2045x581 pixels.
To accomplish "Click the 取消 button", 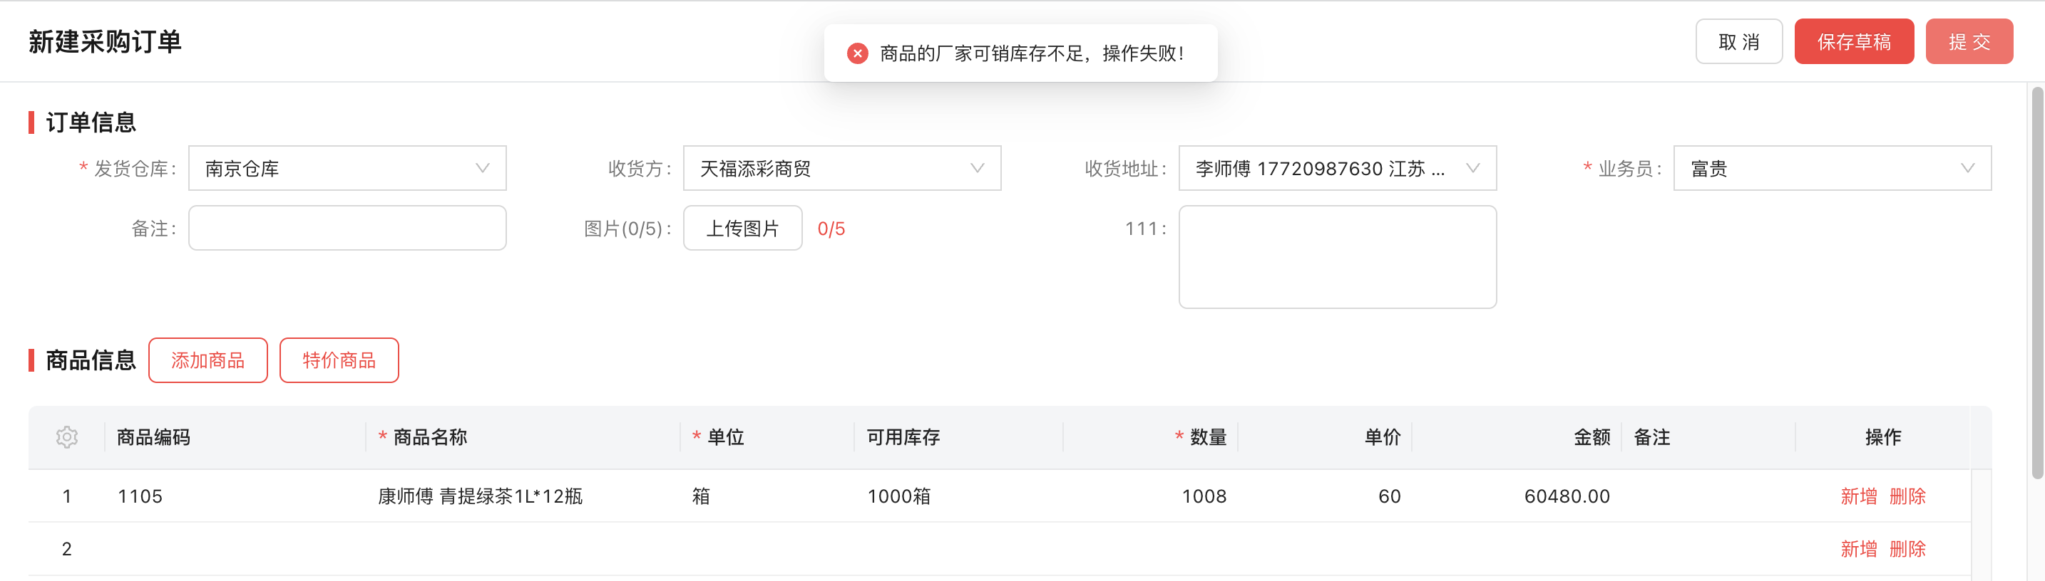I will coord(1738,41).
